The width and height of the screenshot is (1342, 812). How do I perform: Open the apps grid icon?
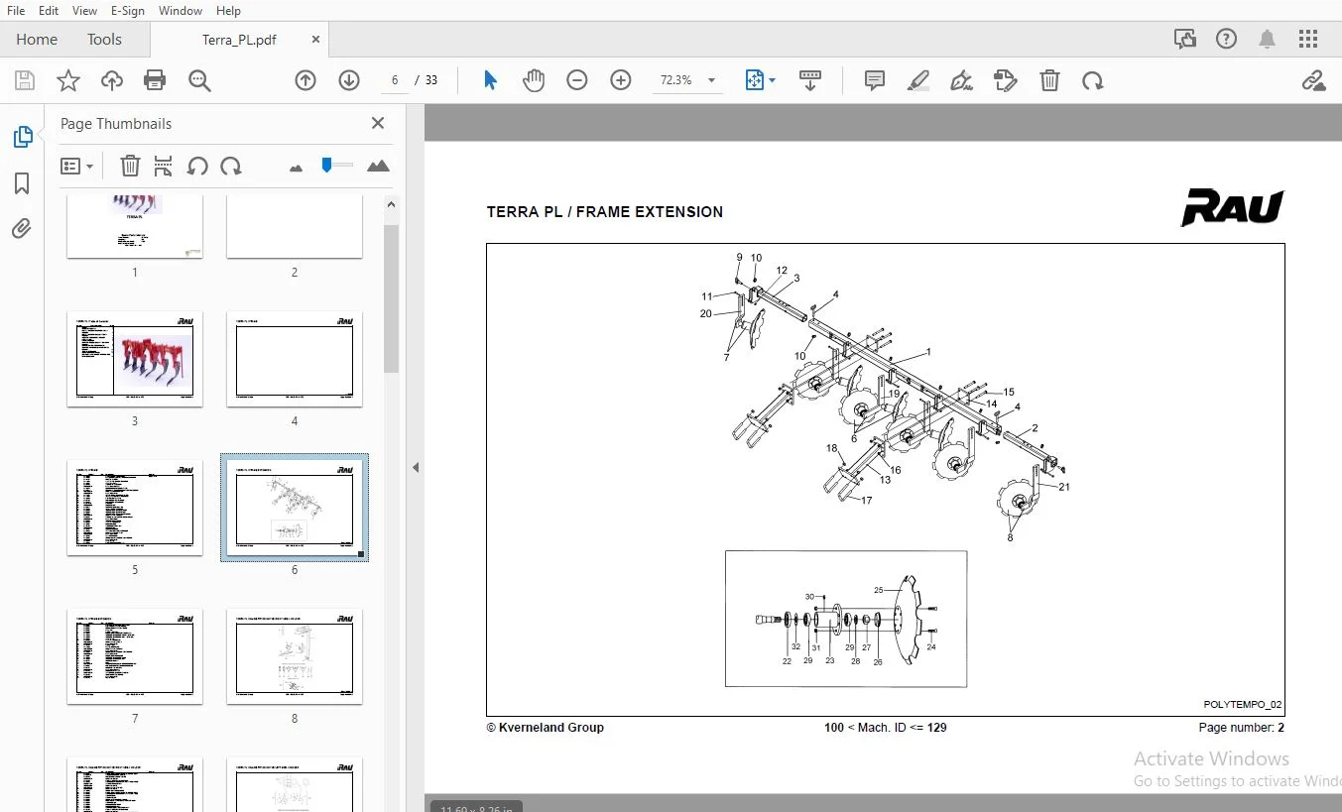click(x=1308, y=40)
